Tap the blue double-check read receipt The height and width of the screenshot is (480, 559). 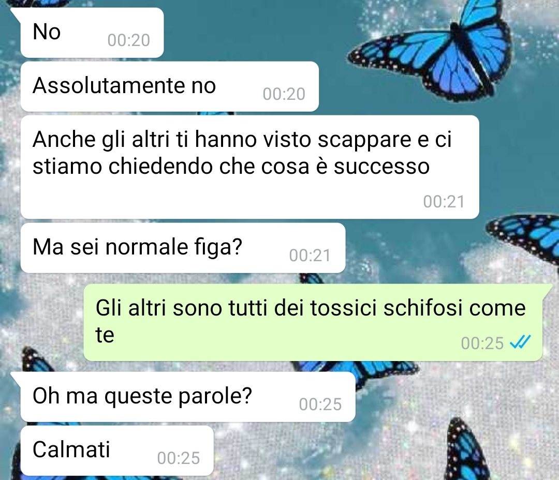[520, 342]
